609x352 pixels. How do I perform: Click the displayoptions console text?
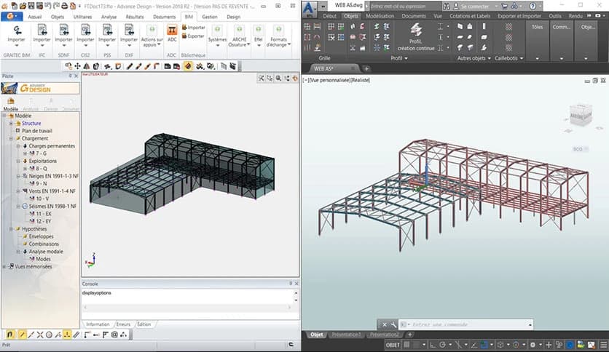click(97, 293)
